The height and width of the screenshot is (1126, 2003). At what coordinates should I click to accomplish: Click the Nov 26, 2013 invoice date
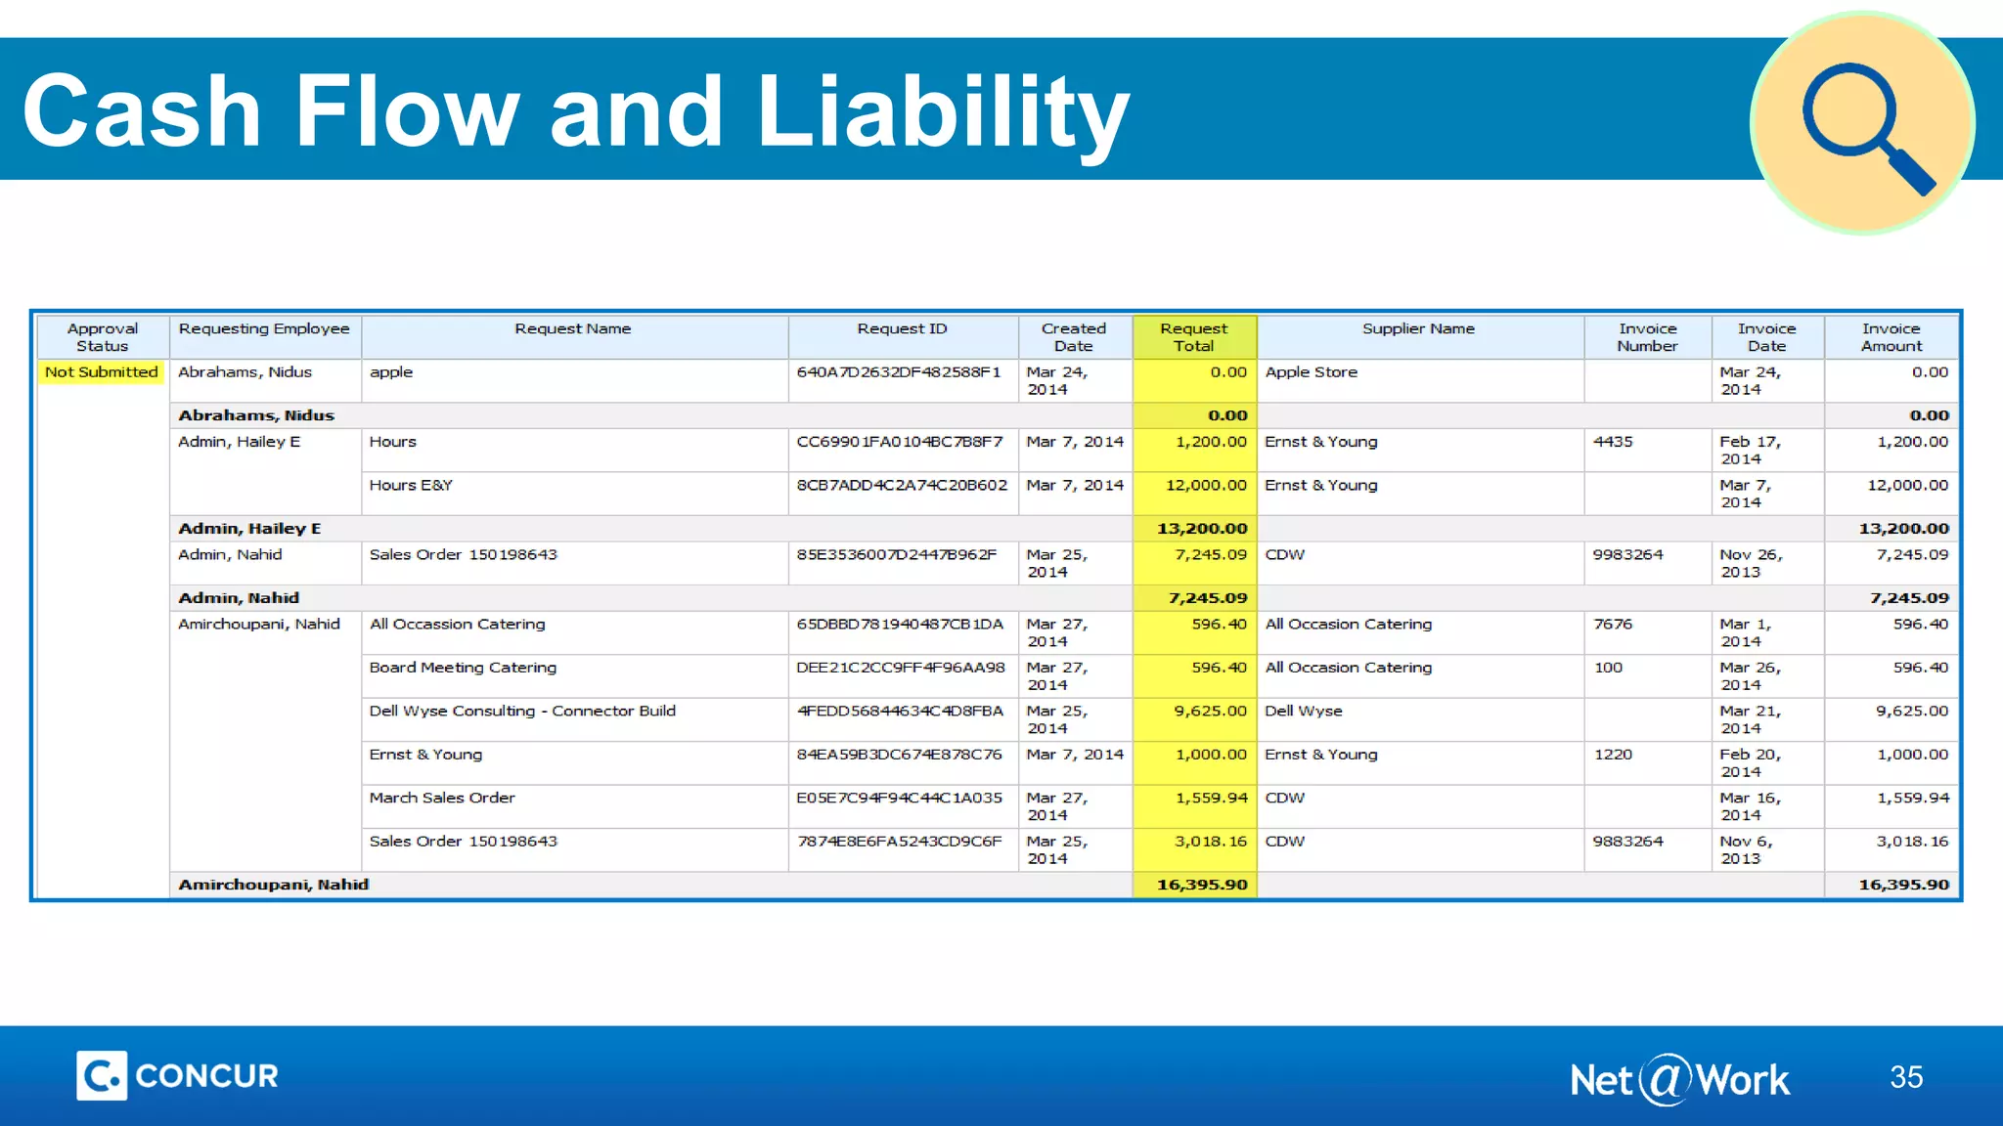pyautogui.click(x=1751, y=563)
